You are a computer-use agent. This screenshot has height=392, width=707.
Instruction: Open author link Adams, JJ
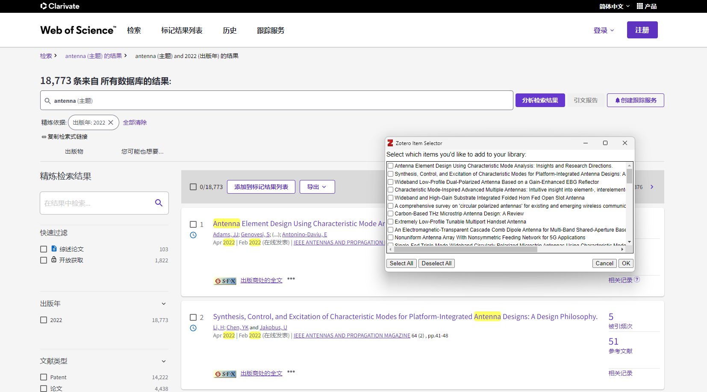pyautogui.click(x=226, y=234)
